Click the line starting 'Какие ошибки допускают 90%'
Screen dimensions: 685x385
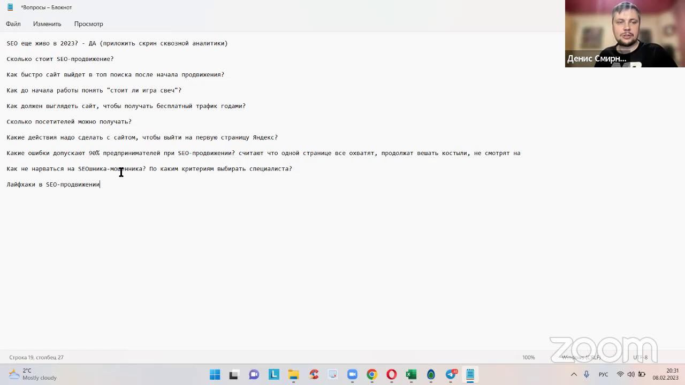coord(263,153)
